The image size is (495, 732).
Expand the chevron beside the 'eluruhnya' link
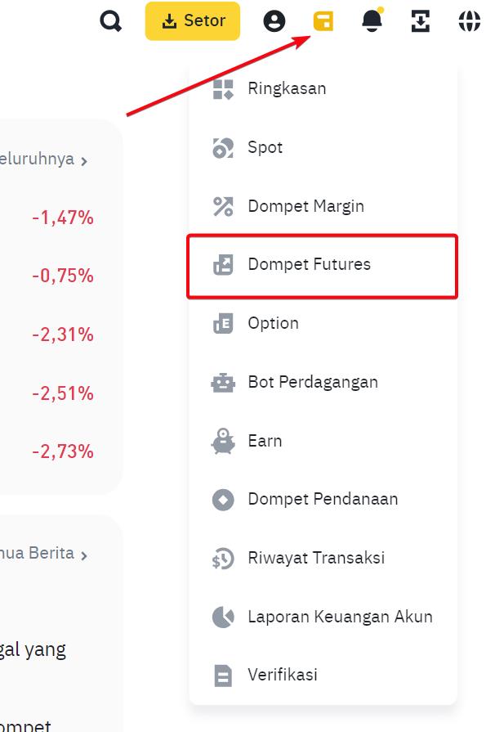point(84,160)
